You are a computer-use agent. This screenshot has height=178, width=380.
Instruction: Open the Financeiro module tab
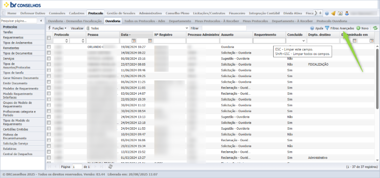click(237, 13)
